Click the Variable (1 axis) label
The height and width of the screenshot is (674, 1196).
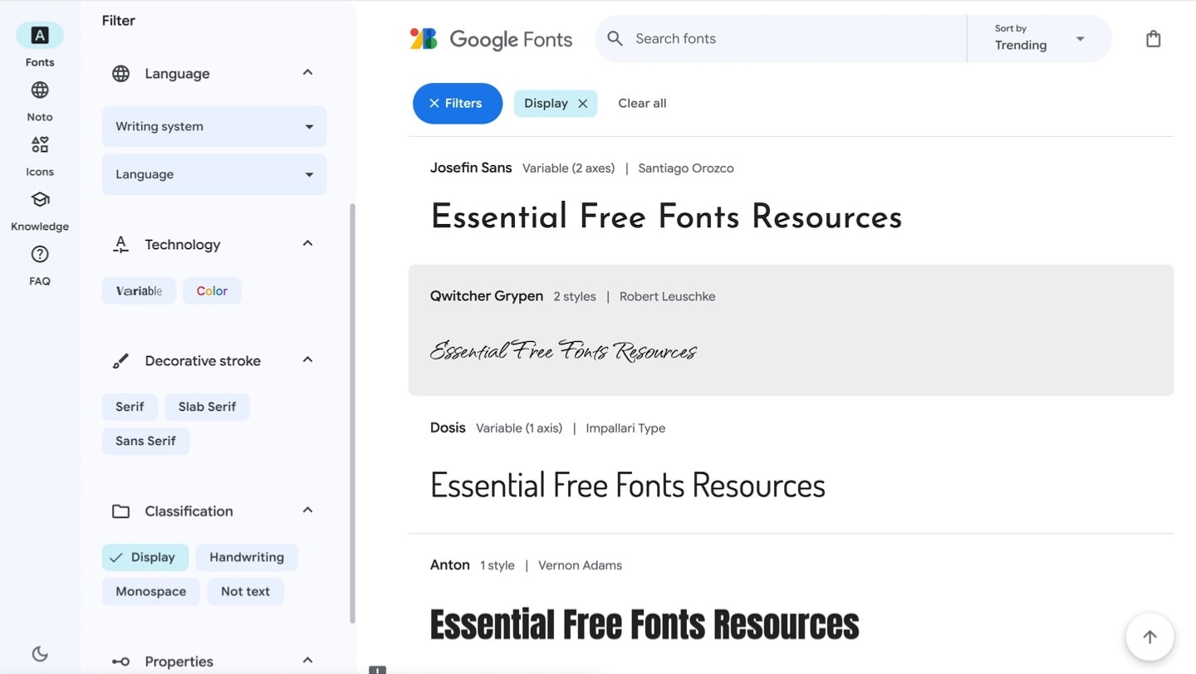pos(519,428)
